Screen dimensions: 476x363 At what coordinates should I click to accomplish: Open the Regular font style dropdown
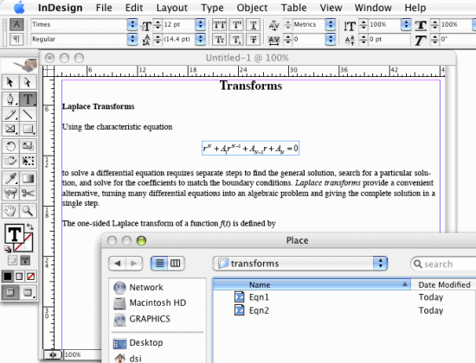click(x=132, y=39)
